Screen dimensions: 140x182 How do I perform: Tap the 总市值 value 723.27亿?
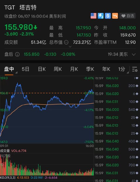point(82,42)
